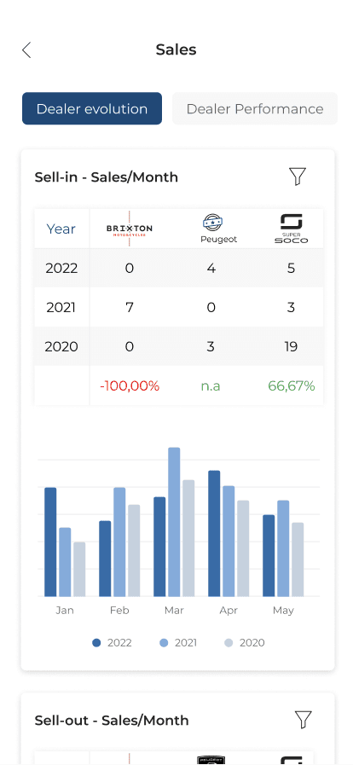
Task: Select the 2022 table row
Action: pyautogui.click(x=179, y=268)
